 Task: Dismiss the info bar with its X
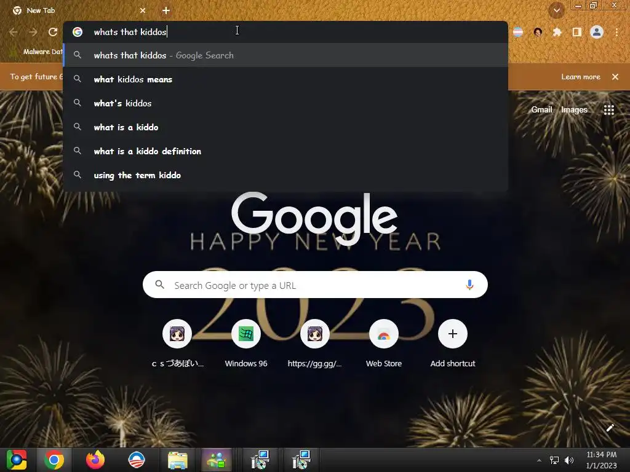[x=615, y=77]
